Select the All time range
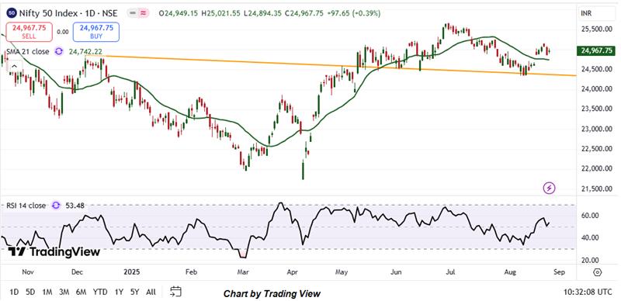 pyautogui.click(x=151, y=292)
